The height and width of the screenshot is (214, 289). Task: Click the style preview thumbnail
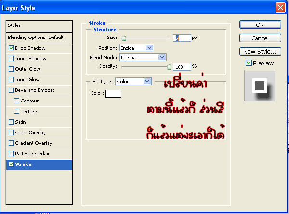coord(260,86)
